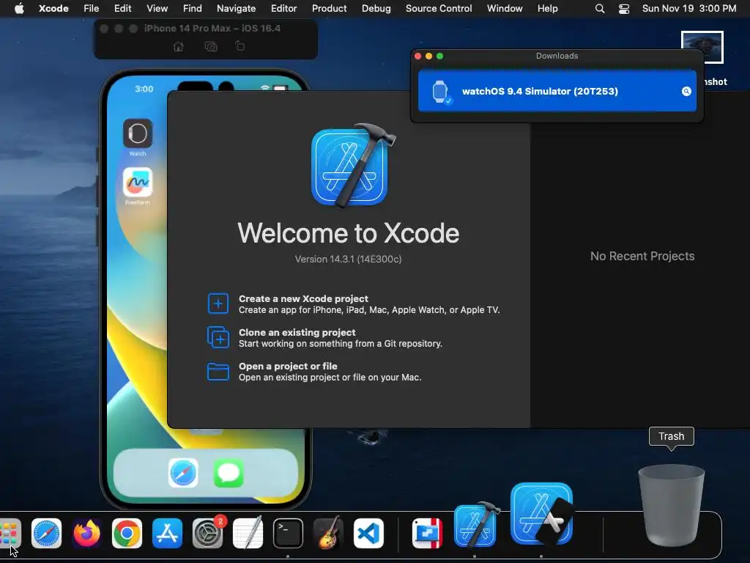Open the File menu
The image size is (750, 563).
click(91, 8)
